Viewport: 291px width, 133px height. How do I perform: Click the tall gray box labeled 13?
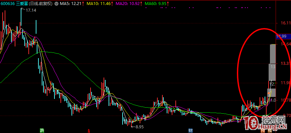(x=272, y=72)
